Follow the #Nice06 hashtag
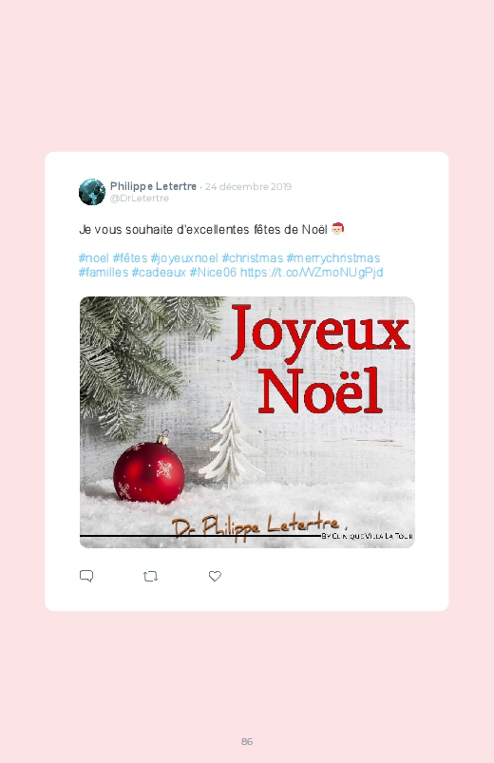 213,272
